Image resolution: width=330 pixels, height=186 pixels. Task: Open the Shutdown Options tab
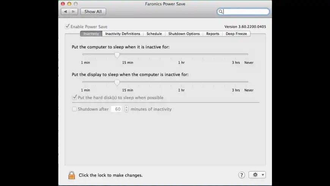(x=184, y=34)
